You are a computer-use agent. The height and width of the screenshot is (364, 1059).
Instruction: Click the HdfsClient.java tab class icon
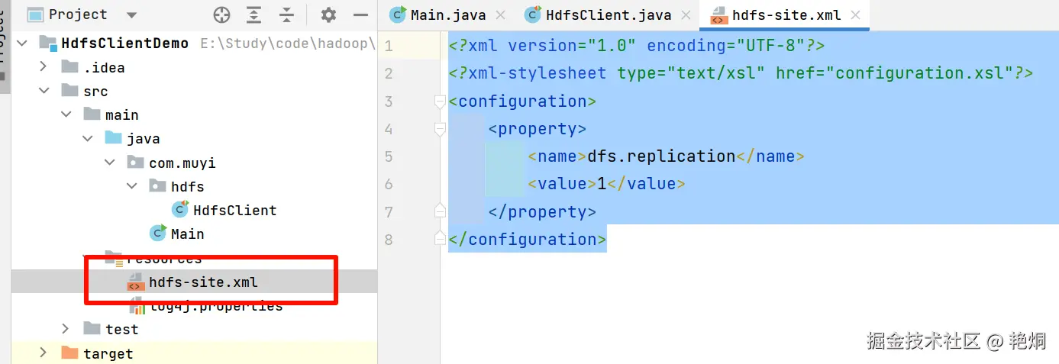point(533,14)
